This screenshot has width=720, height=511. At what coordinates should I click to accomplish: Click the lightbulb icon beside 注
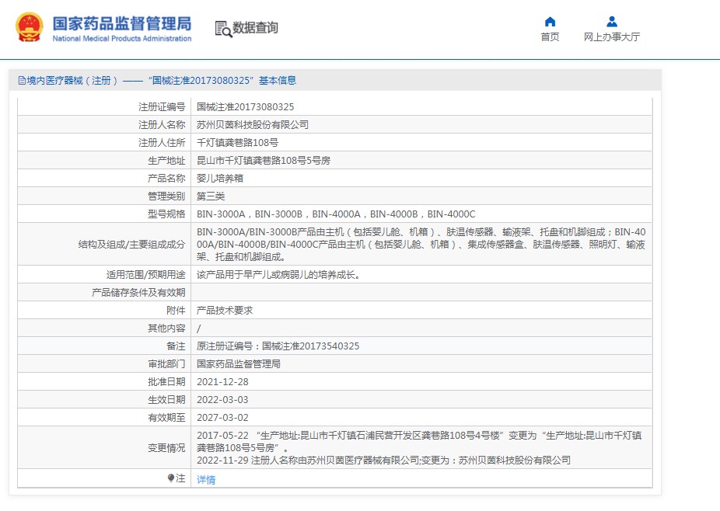(x=171, y=478)
